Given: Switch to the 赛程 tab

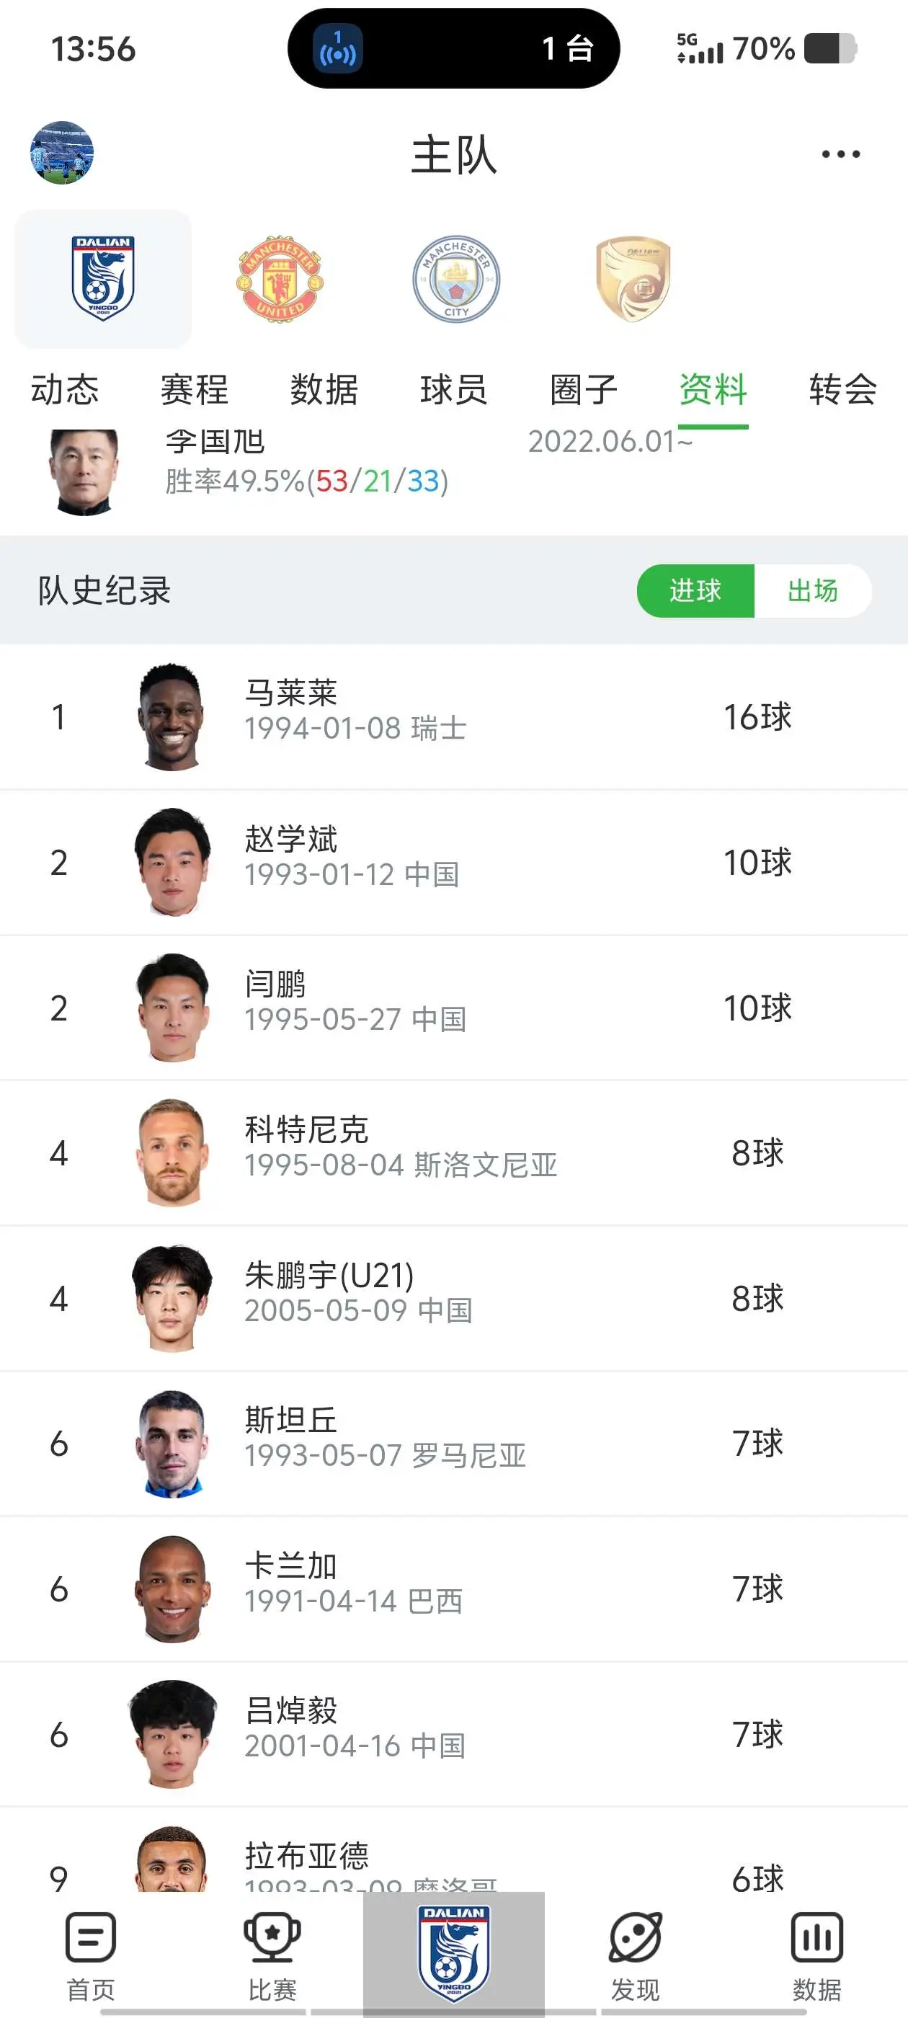Looking at the screenshot, I should (x=195, y=389).
